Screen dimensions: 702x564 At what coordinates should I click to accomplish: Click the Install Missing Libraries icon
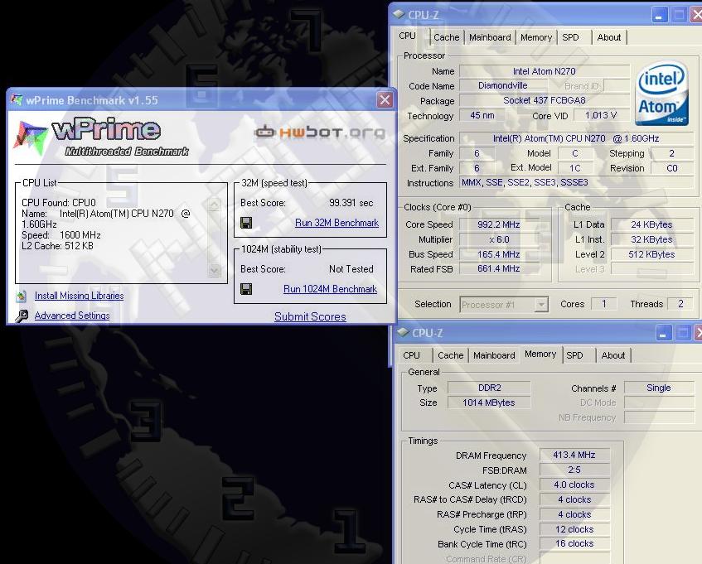21,296
